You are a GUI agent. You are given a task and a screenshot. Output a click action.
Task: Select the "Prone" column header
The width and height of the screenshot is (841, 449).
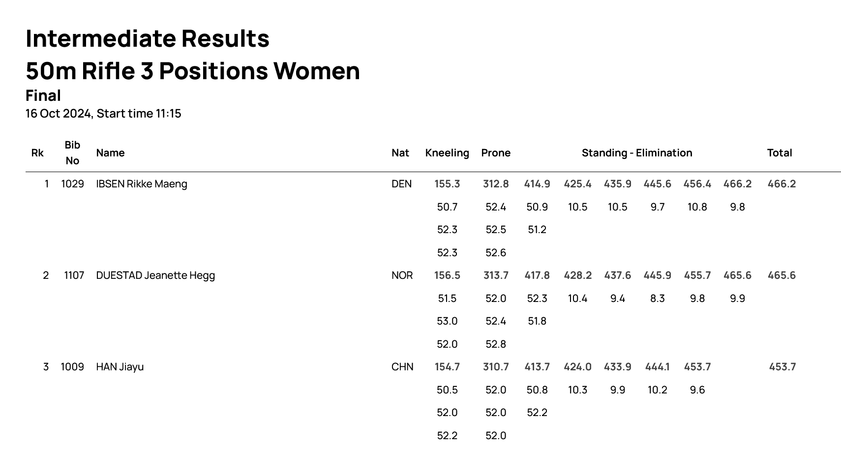[x=496, y=153]
